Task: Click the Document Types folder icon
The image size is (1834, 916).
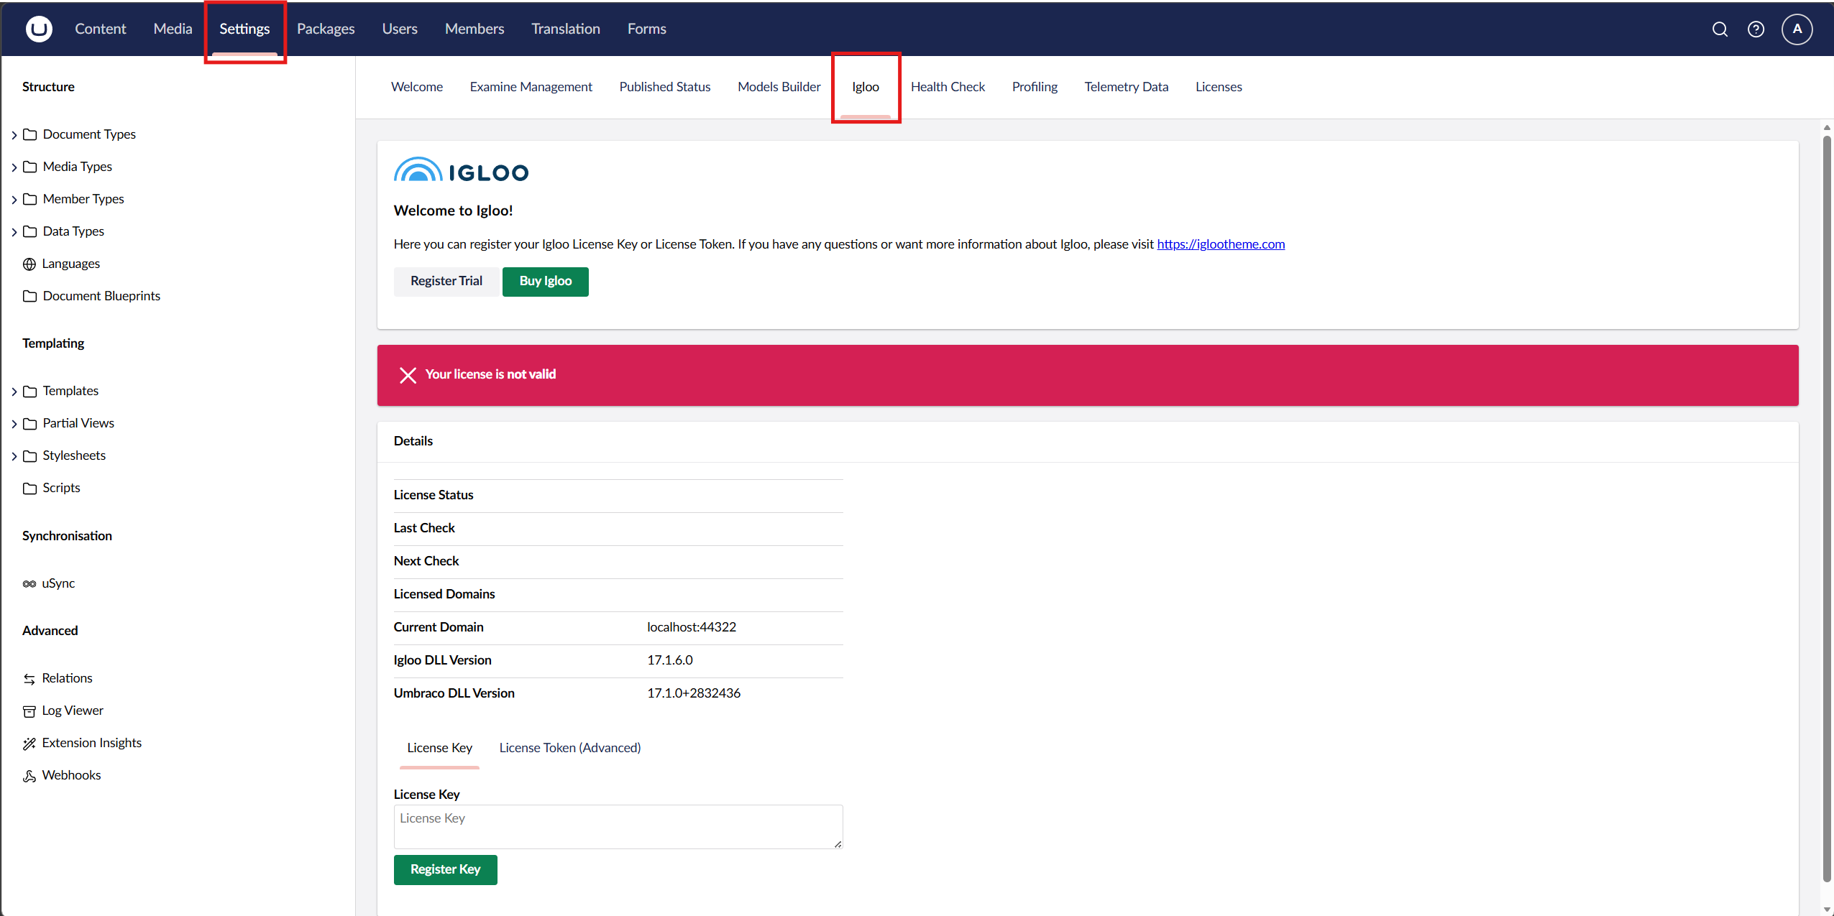Action: [29, 134]
